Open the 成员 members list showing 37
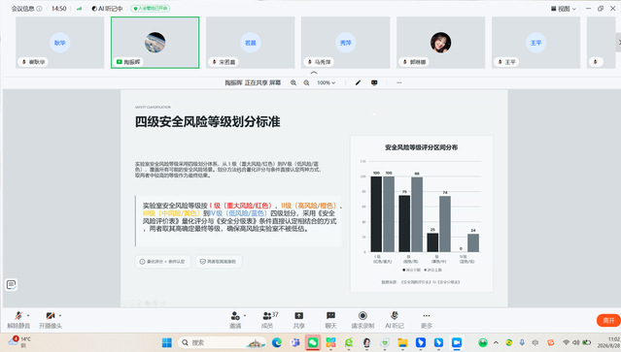This screenshot has height=352, width=621. [270, 320]
